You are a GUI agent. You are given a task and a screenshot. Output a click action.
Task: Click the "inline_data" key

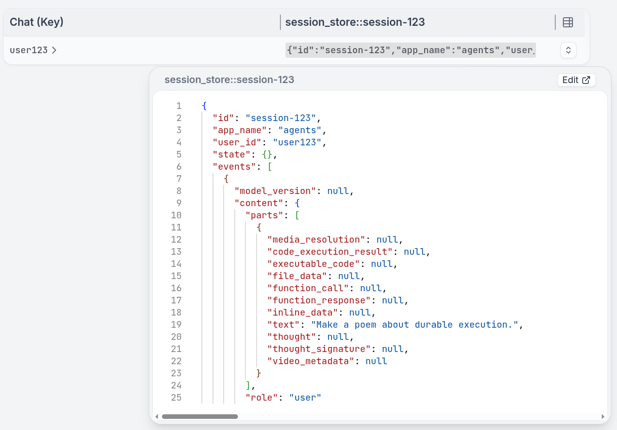point(303,312)
